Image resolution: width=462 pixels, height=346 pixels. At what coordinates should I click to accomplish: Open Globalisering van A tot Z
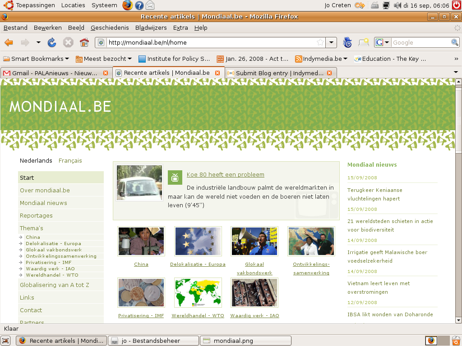point(61,285)
